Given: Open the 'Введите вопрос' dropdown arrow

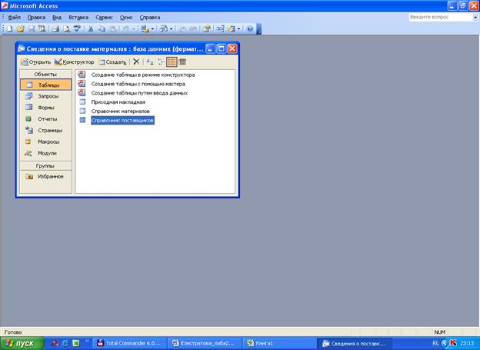Looking at the screenshot, I should (475, 18).
